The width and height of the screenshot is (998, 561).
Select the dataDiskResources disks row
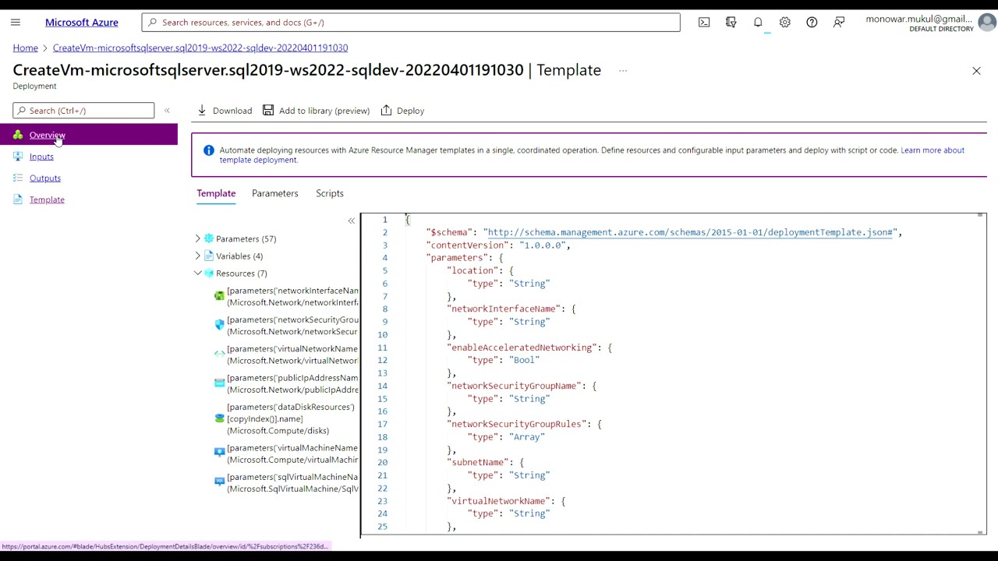click(x=285, y=418)
